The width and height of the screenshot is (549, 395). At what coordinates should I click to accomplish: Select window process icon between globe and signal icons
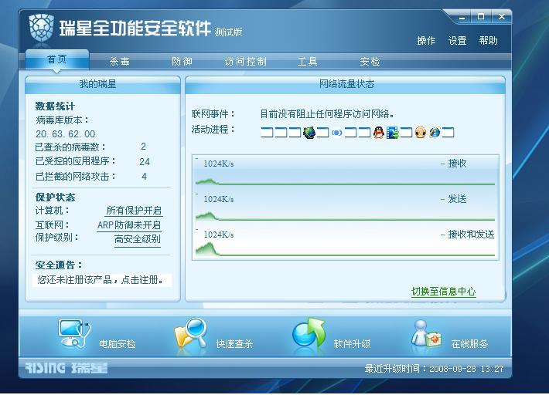click(x=322, y=133)
